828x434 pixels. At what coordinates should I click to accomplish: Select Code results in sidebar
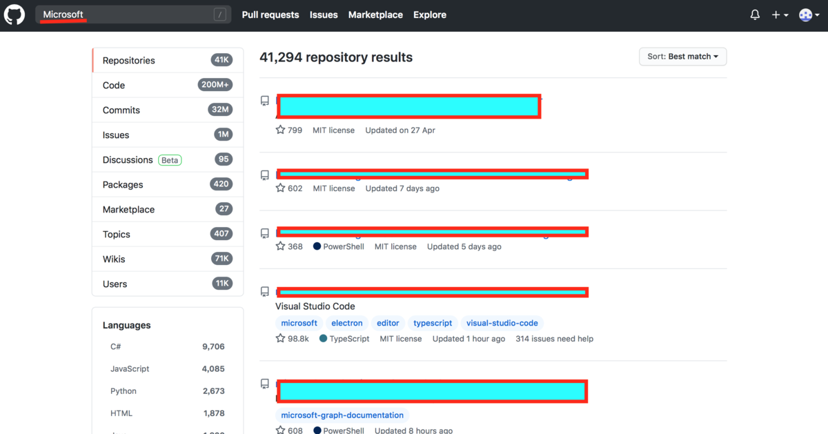tap(168, 85)
